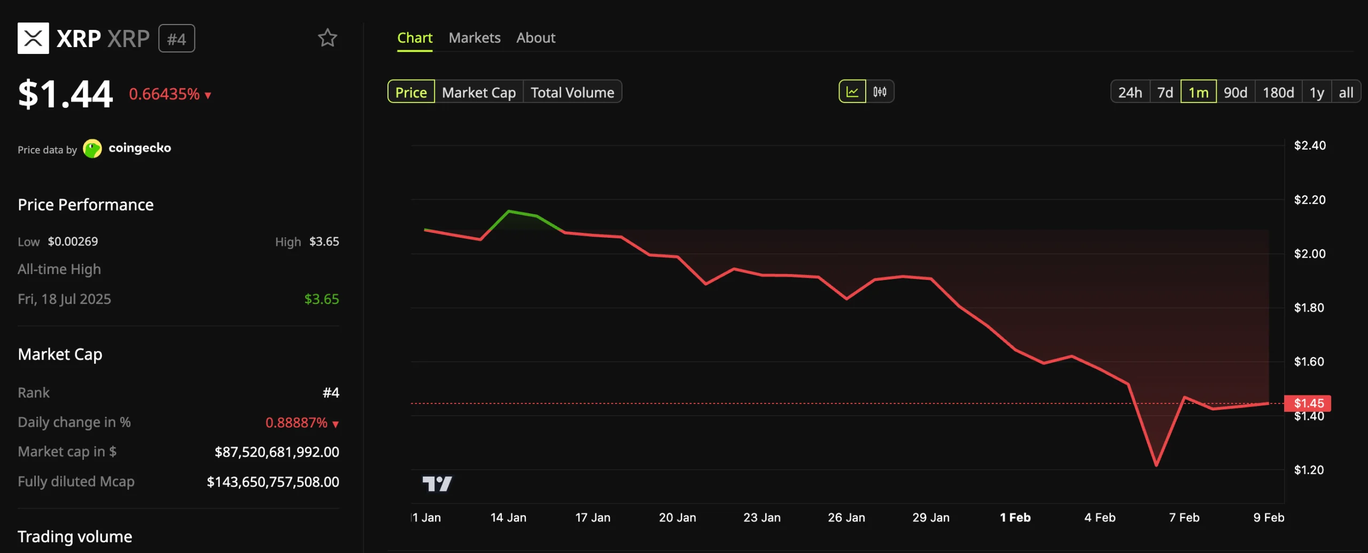Toggle the Market Cap chart mode
This screenshot has height=553, width=1368.
point(478,91)
